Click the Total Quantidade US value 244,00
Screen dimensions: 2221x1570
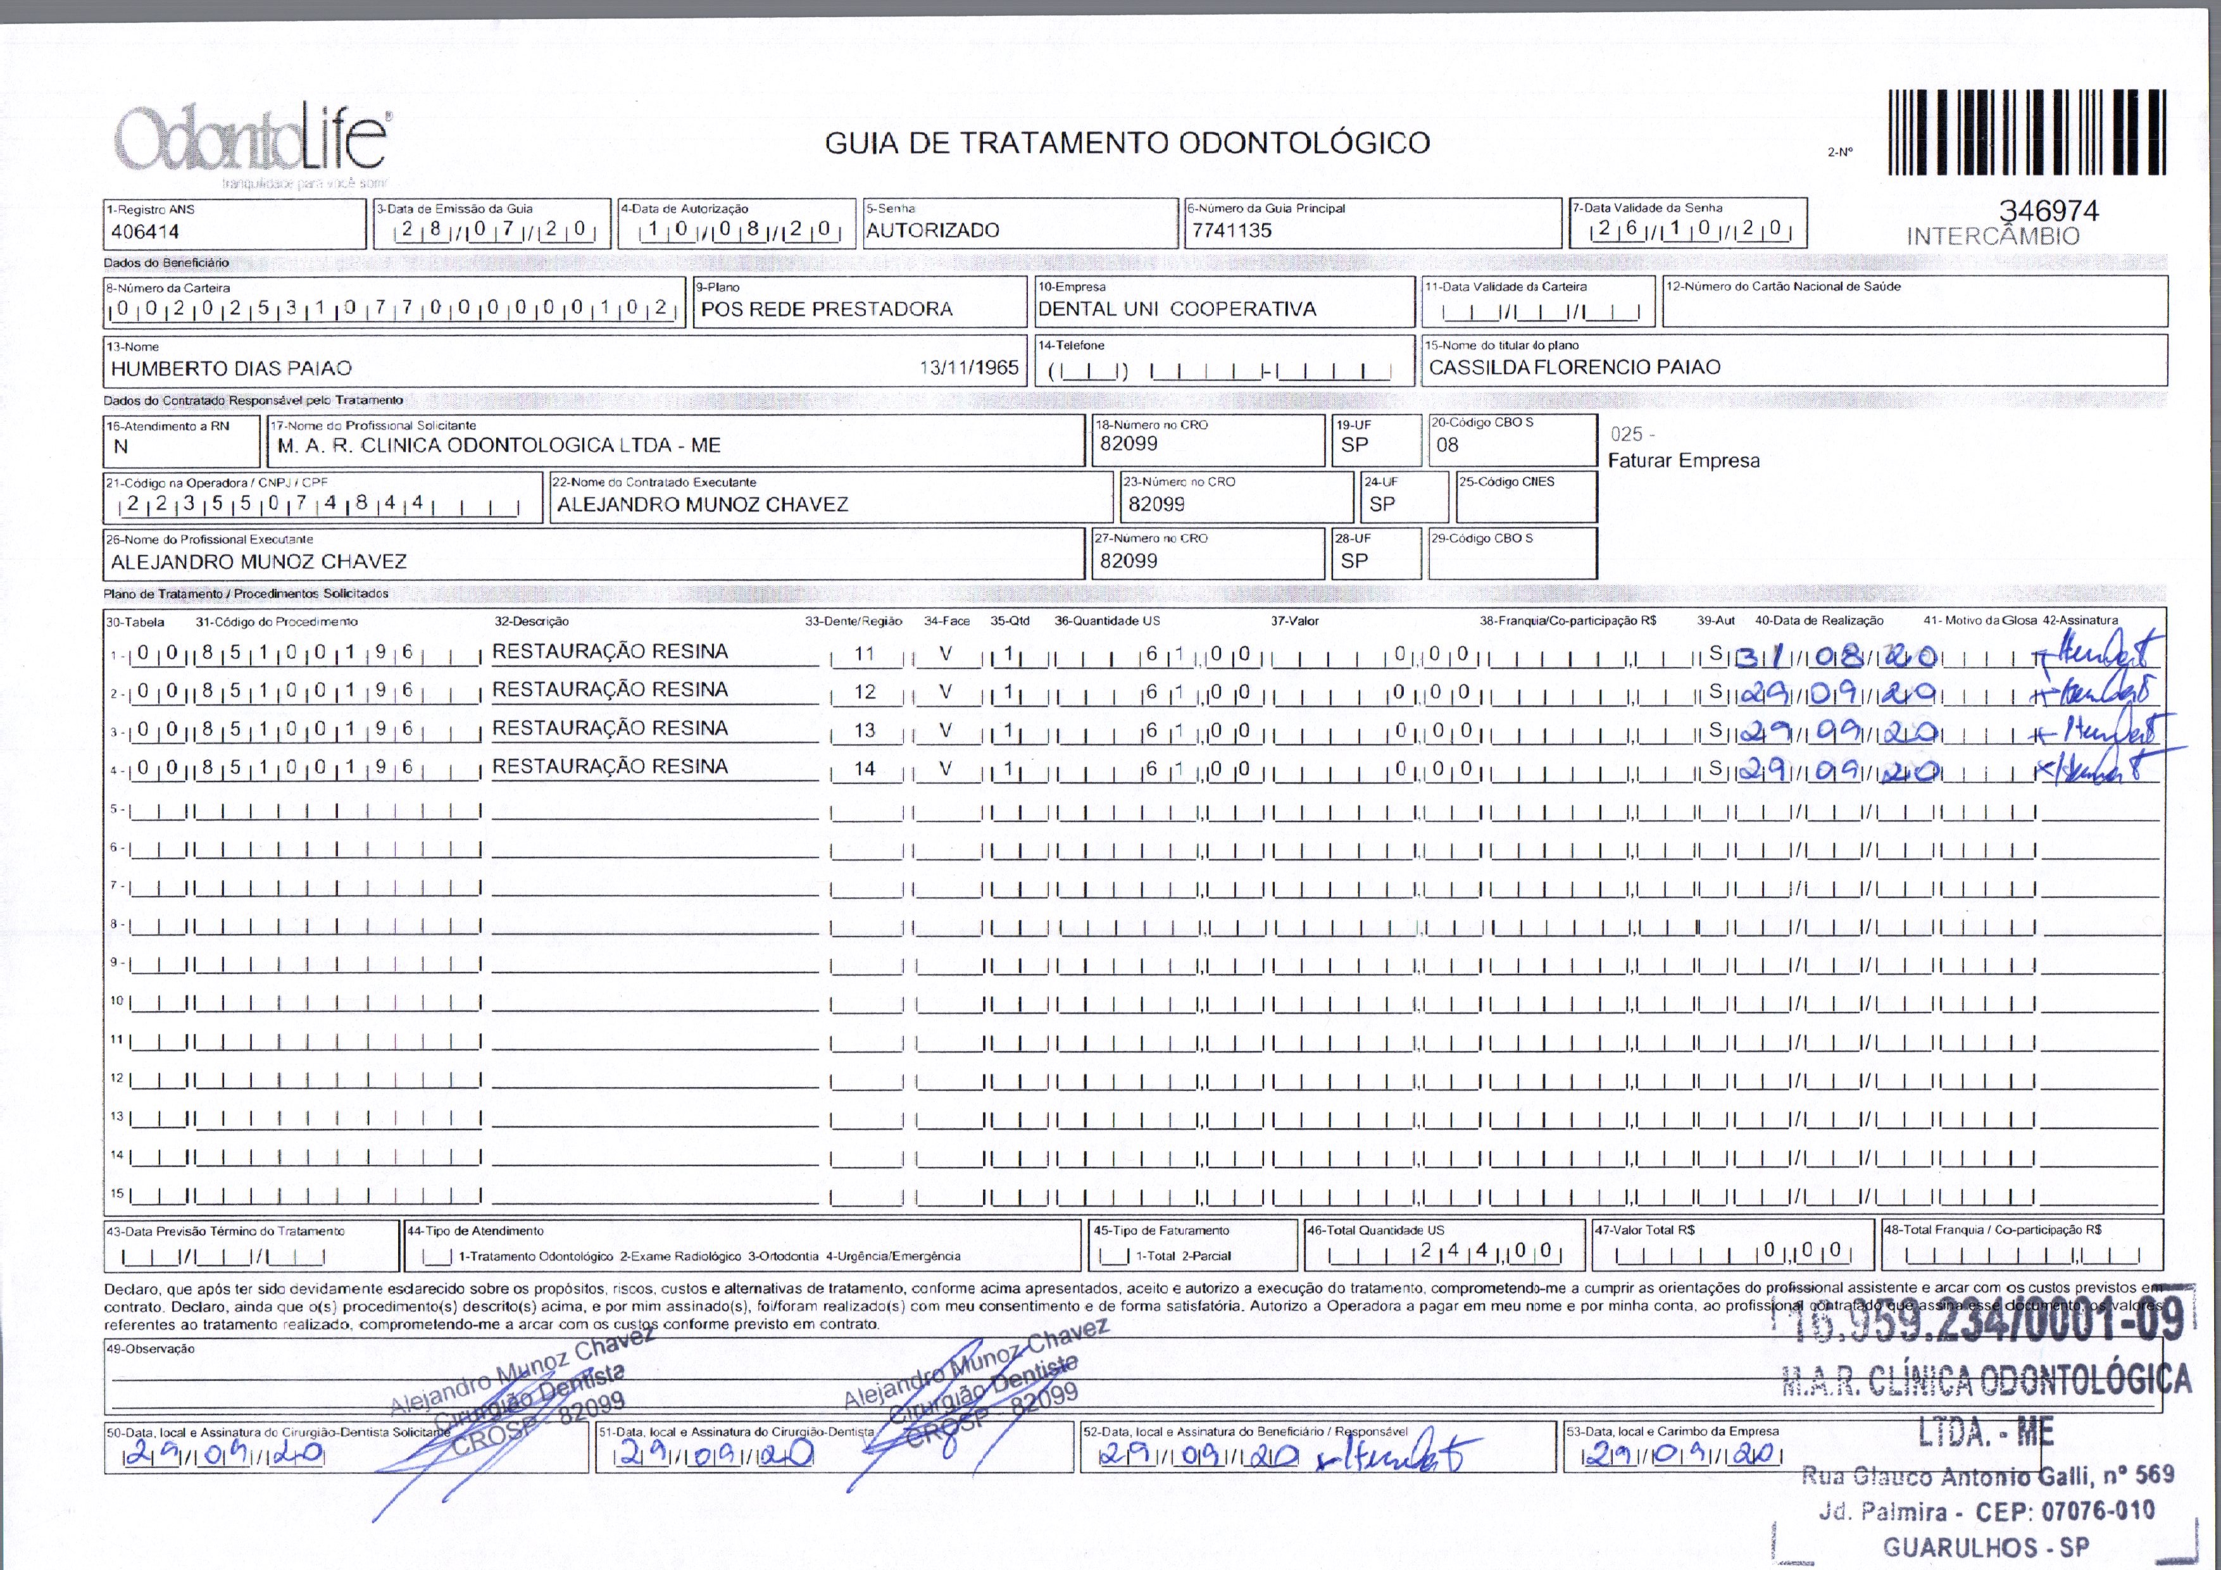pos(1488,1251)
